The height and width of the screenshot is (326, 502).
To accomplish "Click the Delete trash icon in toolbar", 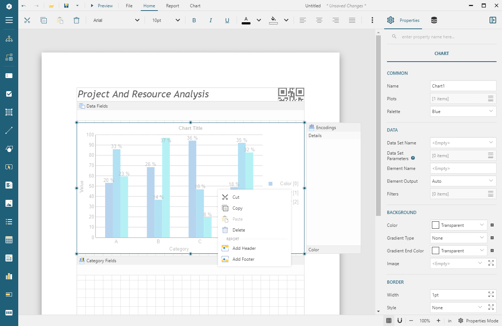I will tap(76, 20).
